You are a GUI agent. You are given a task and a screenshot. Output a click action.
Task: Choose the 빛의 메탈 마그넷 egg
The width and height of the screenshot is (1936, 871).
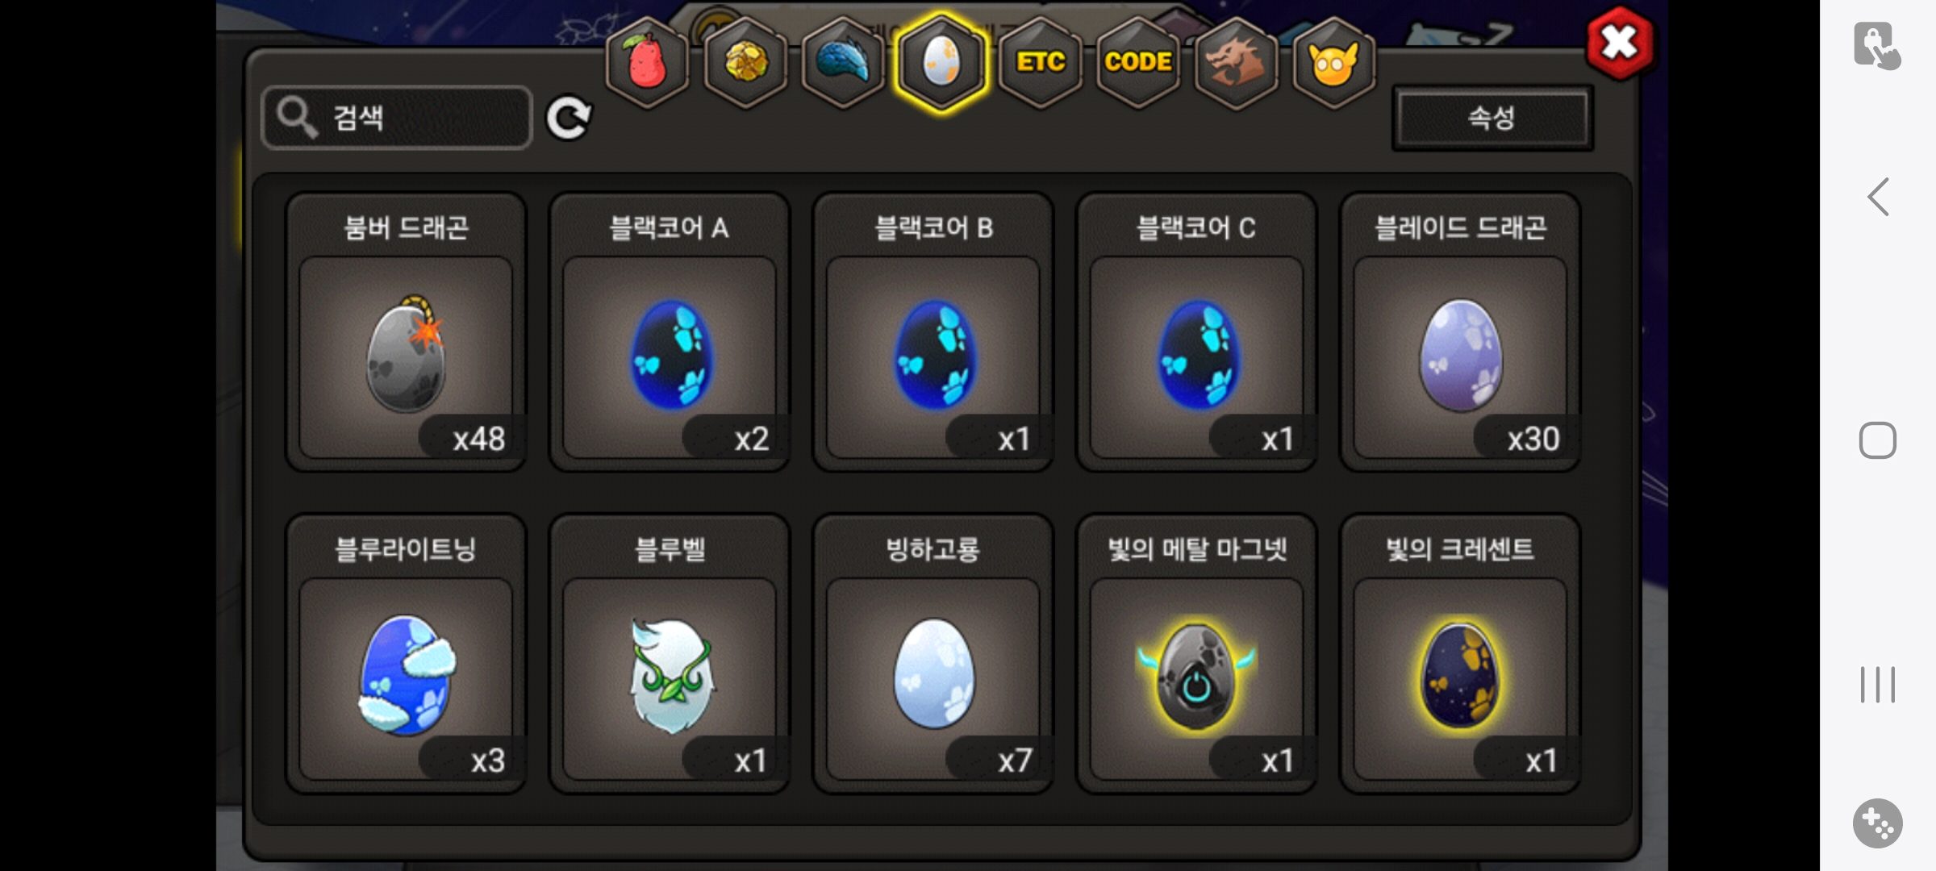click(1196, 653)
